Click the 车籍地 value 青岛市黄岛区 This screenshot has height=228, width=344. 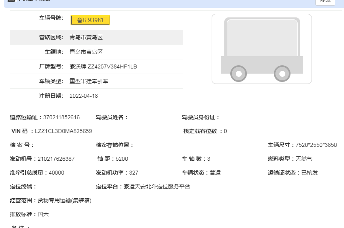point(86,52)
